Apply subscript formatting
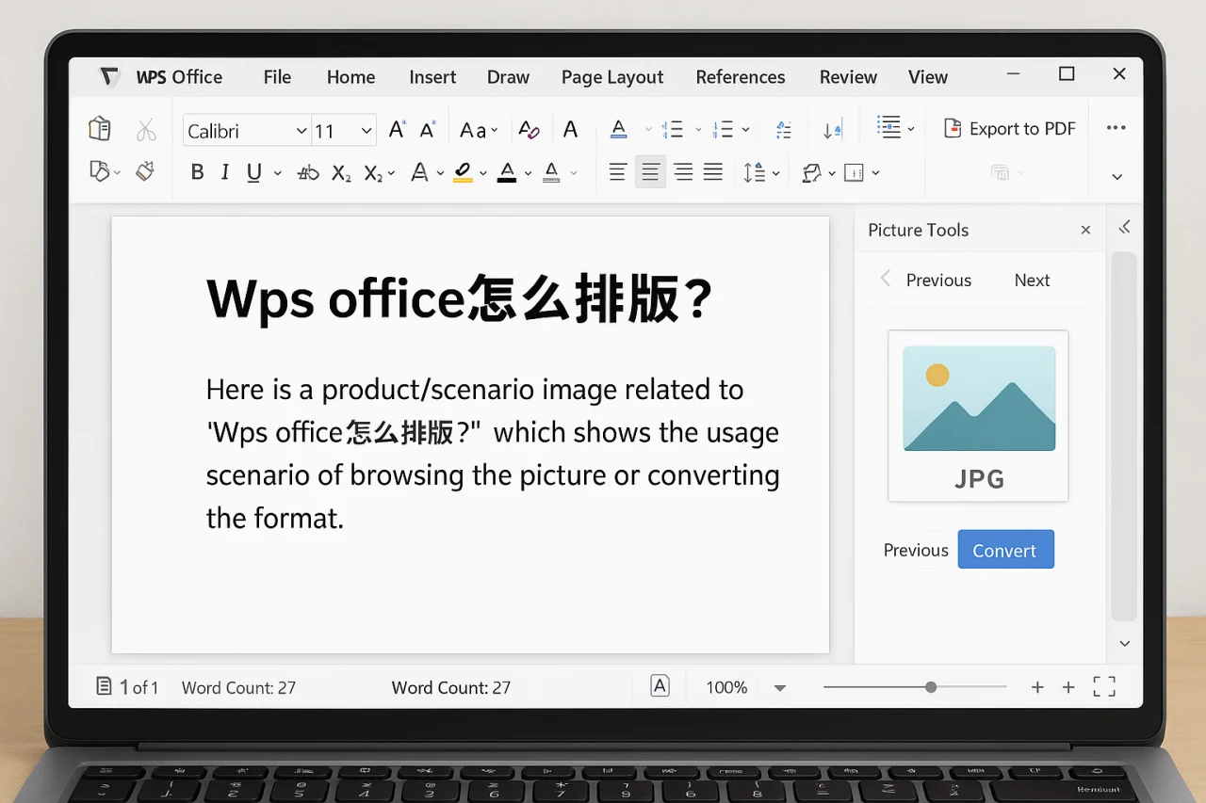Screen dimensions: 1206x803 pos(340,172)
